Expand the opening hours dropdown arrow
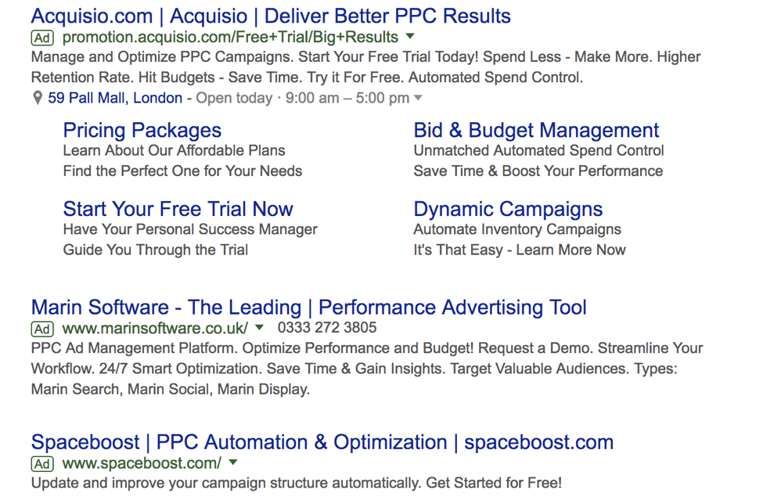This screenshot has height=504, width=763. coord(418,98)
